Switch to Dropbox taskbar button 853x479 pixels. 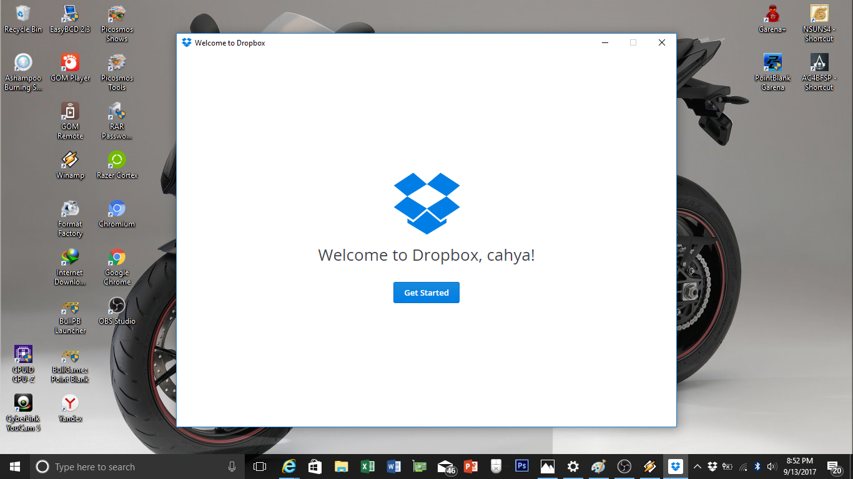click(675, 467)
